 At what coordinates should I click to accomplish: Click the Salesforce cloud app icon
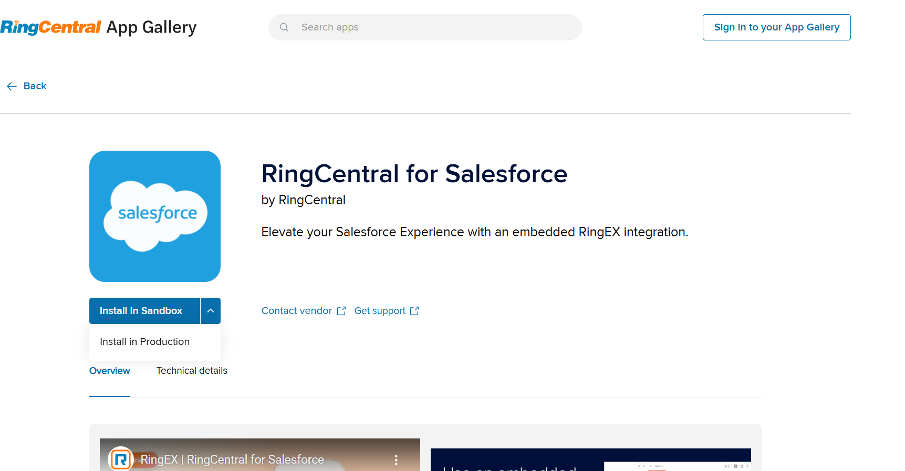(155, 216)
